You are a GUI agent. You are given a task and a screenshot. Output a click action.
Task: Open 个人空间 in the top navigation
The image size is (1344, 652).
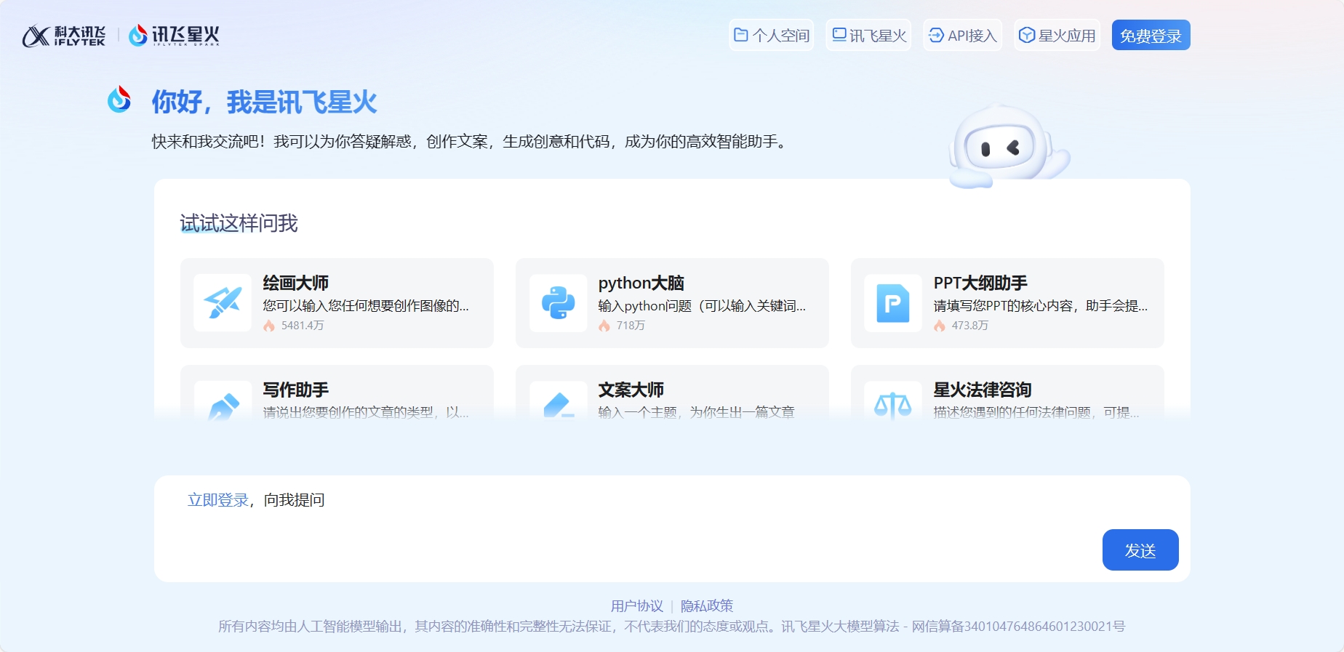[x=771, y=35]
